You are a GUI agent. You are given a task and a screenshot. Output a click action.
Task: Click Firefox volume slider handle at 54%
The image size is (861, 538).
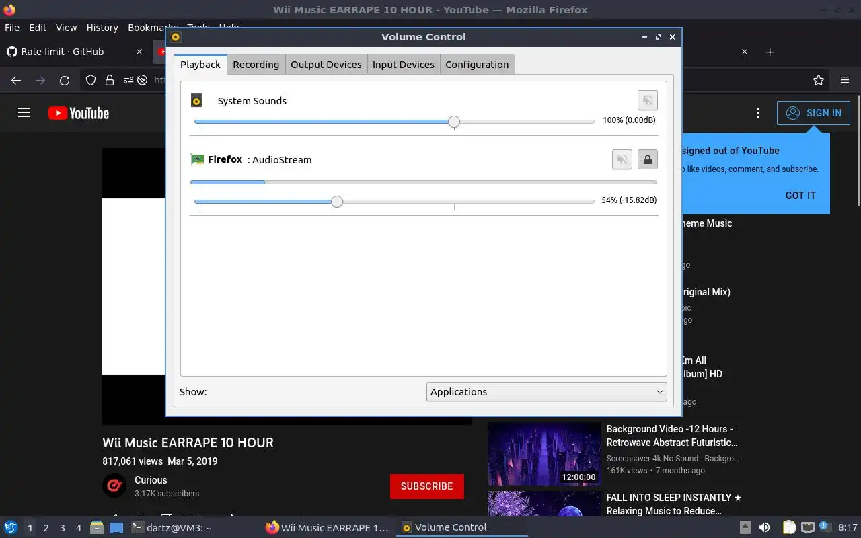[x=337, y=201]
